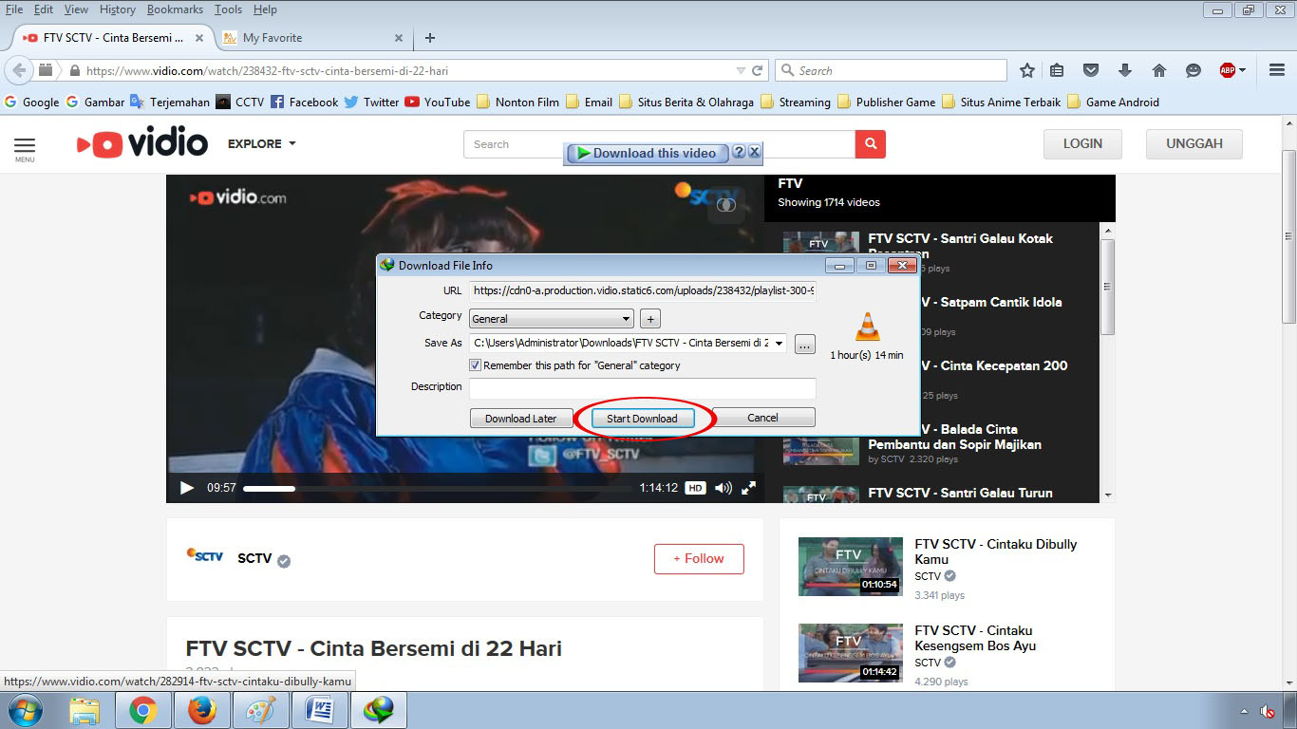1297x729 pixels.
Task: Open the Firefox hamburger menu
Action: [x=1277, y=70]
